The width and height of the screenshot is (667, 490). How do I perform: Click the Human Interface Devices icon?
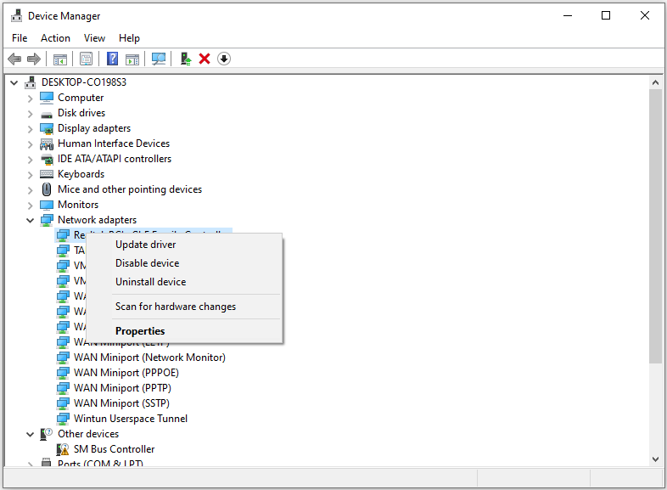(47, 144)
